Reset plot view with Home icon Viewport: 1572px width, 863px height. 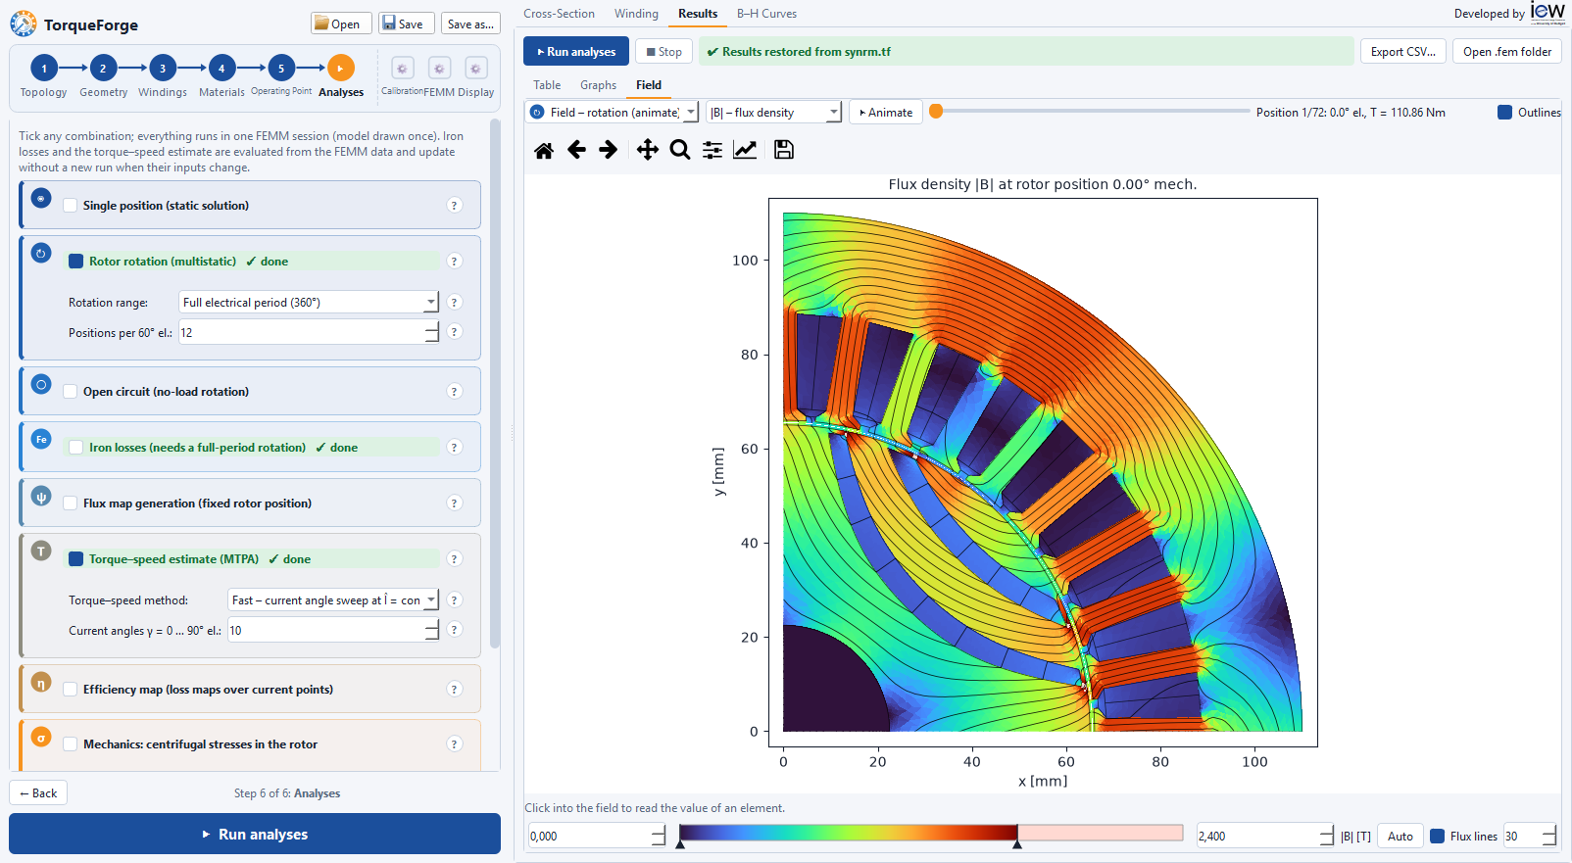544,150
